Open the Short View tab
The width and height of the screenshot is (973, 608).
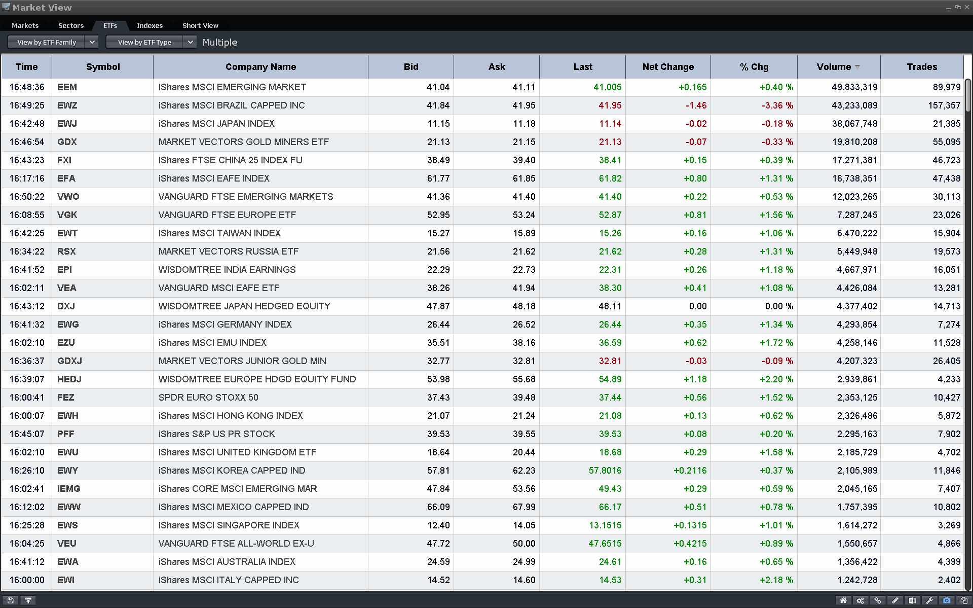200,25
